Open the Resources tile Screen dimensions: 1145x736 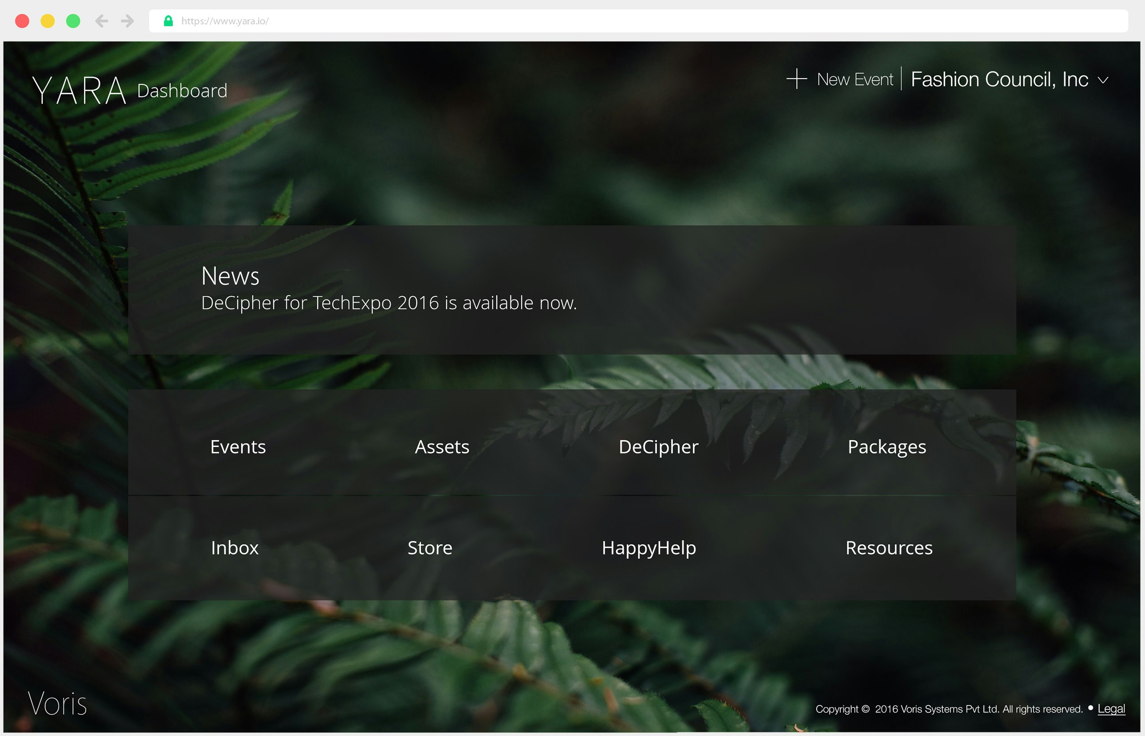click(x=889, y=548)
